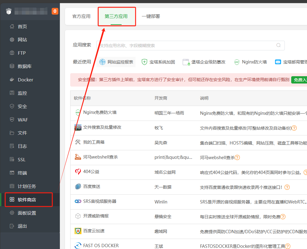Image resolution: width=307 pixels, height=249 pixels.
Task: Click the terminal icon beside 终端
Action: pos(12,173)
